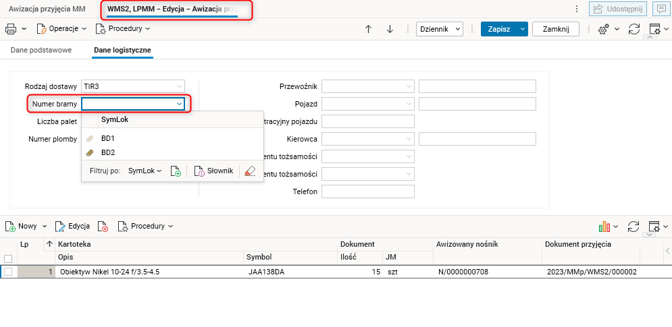The height and width of the screenshot is (327, 672).
Task: Select the Obiektyw Nikel 10-24 cell
Action: [x=150, y=272]
